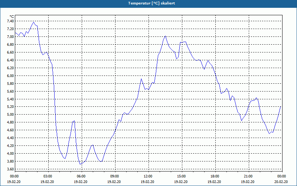The image size is (297, 186).
Task: Click the 4,40 y-axis value
Action: coord(11,138)
